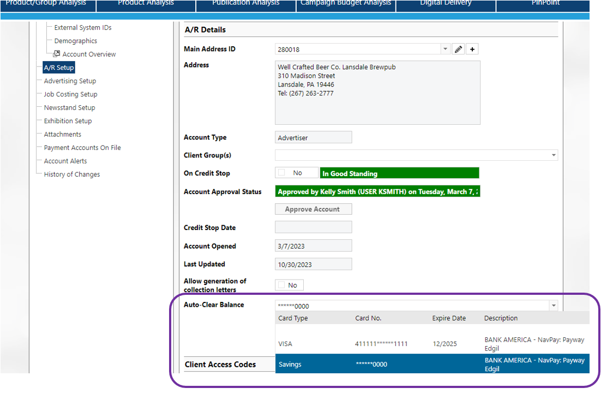Open Advertising Setup in the sidebar
Screen dimensions: 607x394
coord(70,81)
